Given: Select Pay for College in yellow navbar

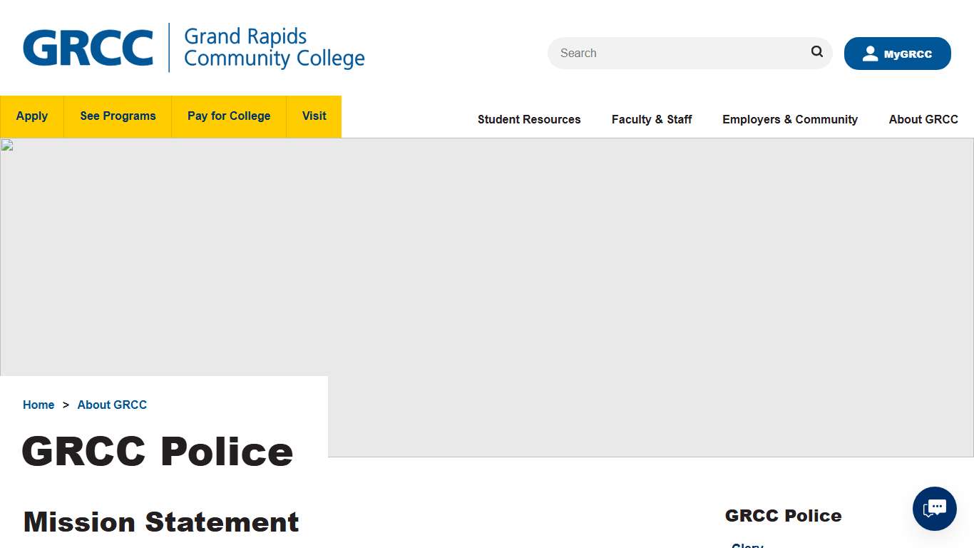Looking at the screenshot, I should coord(228,116).
